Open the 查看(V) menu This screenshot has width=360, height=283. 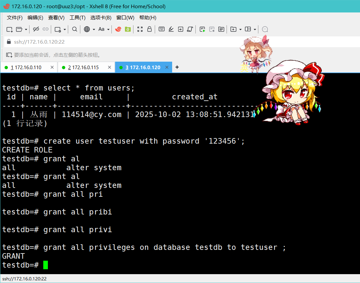56,18
